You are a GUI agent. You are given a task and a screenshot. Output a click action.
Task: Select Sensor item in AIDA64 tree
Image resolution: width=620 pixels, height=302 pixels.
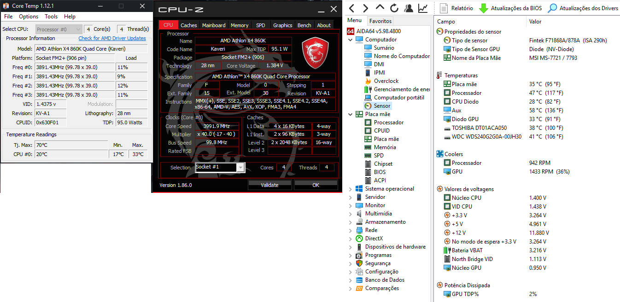[377, 106]
